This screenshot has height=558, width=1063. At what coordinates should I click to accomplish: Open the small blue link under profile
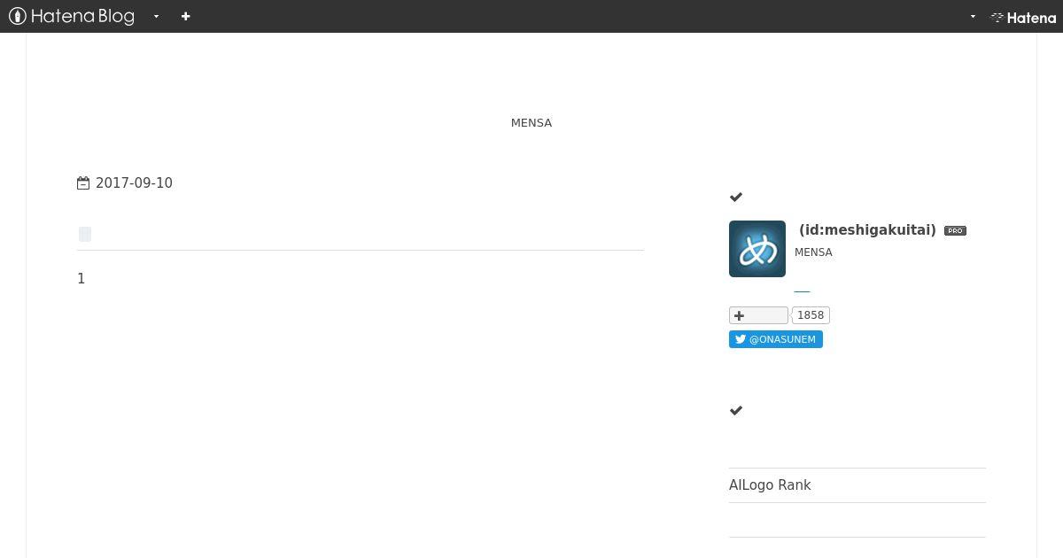802,291
